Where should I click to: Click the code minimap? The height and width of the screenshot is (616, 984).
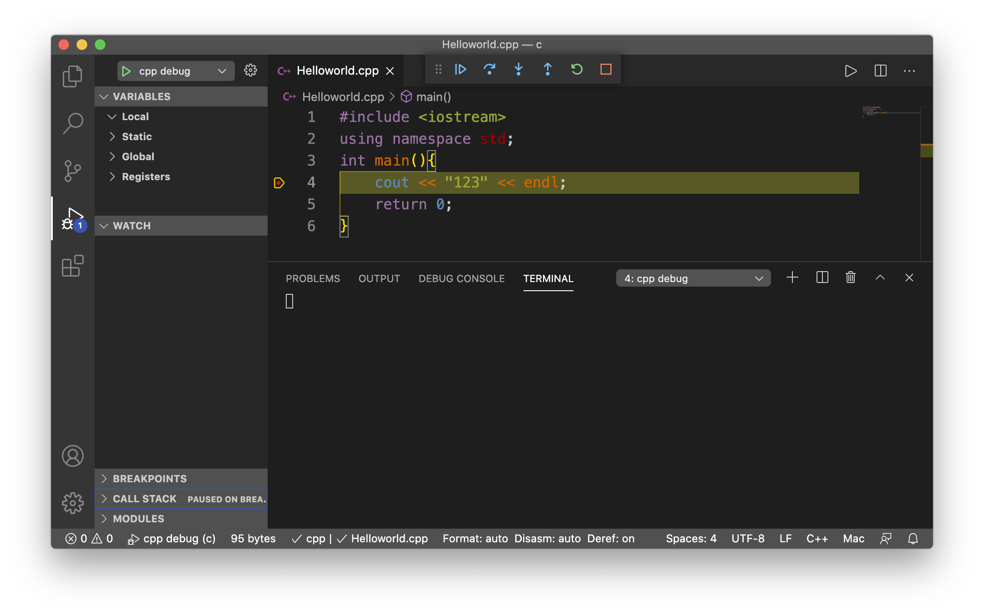891,112
